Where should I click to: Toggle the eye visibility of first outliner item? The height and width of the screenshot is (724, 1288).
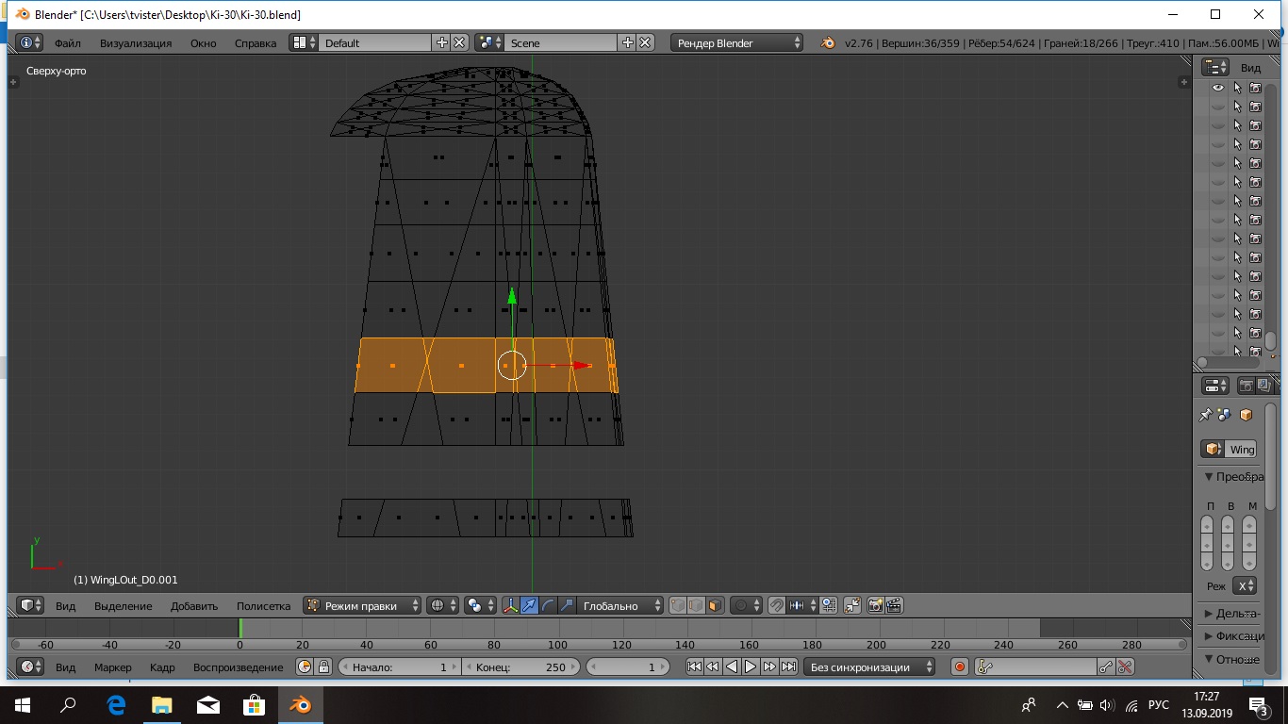click(1218, 88)
